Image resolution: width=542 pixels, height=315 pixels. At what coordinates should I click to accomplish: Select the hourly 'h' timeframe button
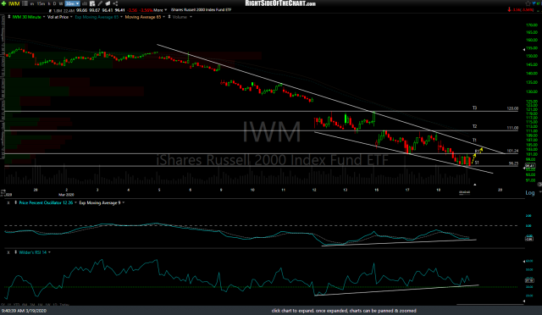pos(49,3)
